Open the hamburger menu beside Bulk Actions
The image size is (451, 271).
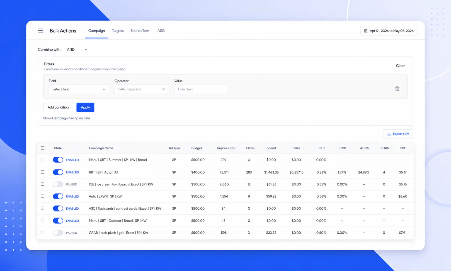coord(40,31)
